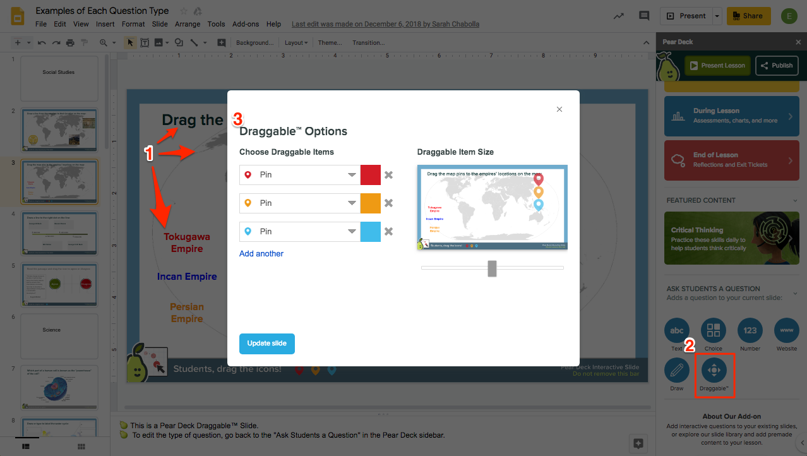Choose the Select arrow cursor tool
Image resolution: width=807 pixels, height=456 pixels.
click(130, 43)
